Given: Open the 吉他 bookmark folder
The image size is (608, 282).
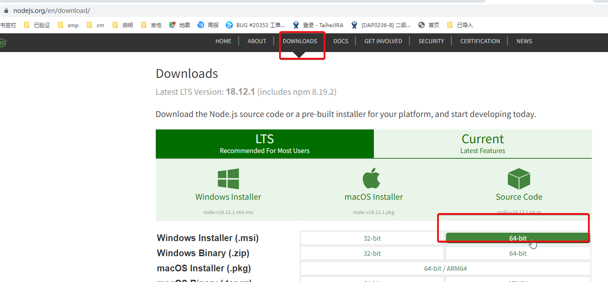Looking at the screenshot, I should click(151, 25).
